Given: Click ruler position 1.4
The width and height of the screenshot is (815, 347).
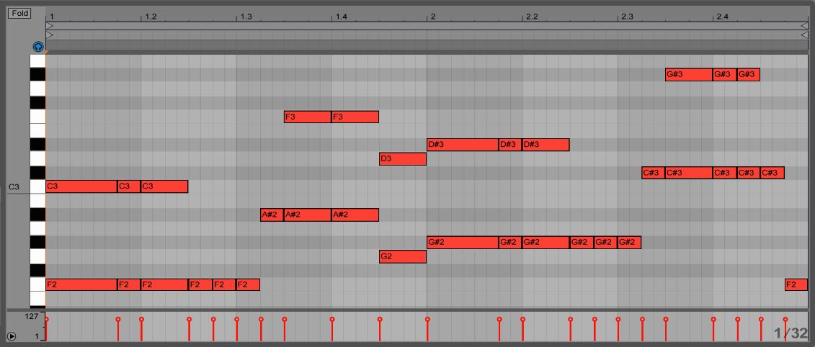Looking at the screenshot, I should (341, 17).
